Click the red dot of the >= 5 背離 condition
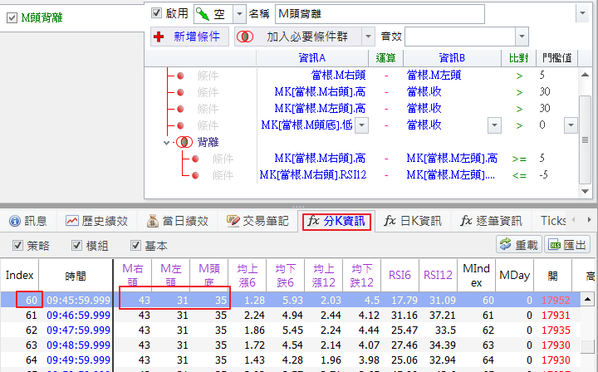598x372 pixels. point(196,159)
